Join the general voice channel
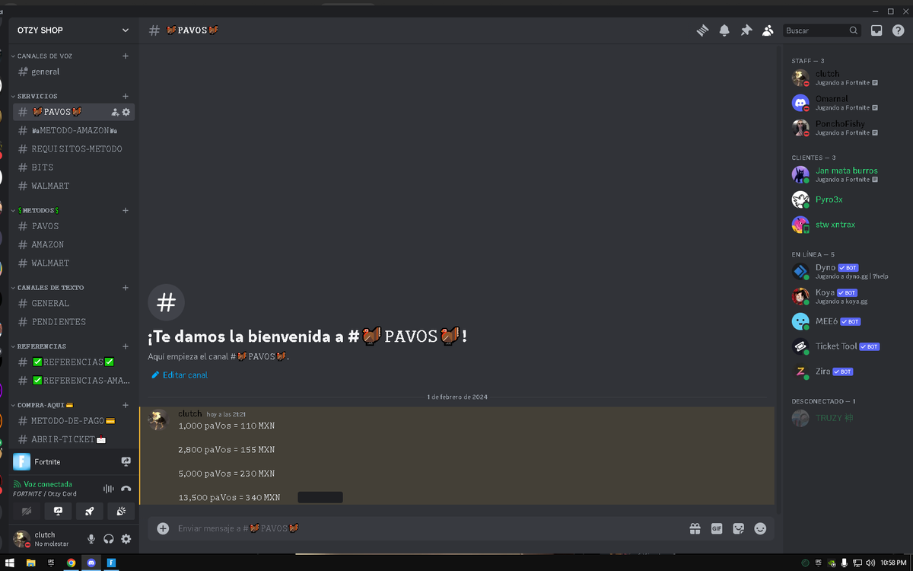 click(x=74, y=72)
